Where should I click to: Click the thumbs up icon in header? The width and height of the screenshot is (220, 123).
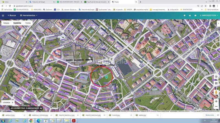pyautogui.click(x=190, y=15)
